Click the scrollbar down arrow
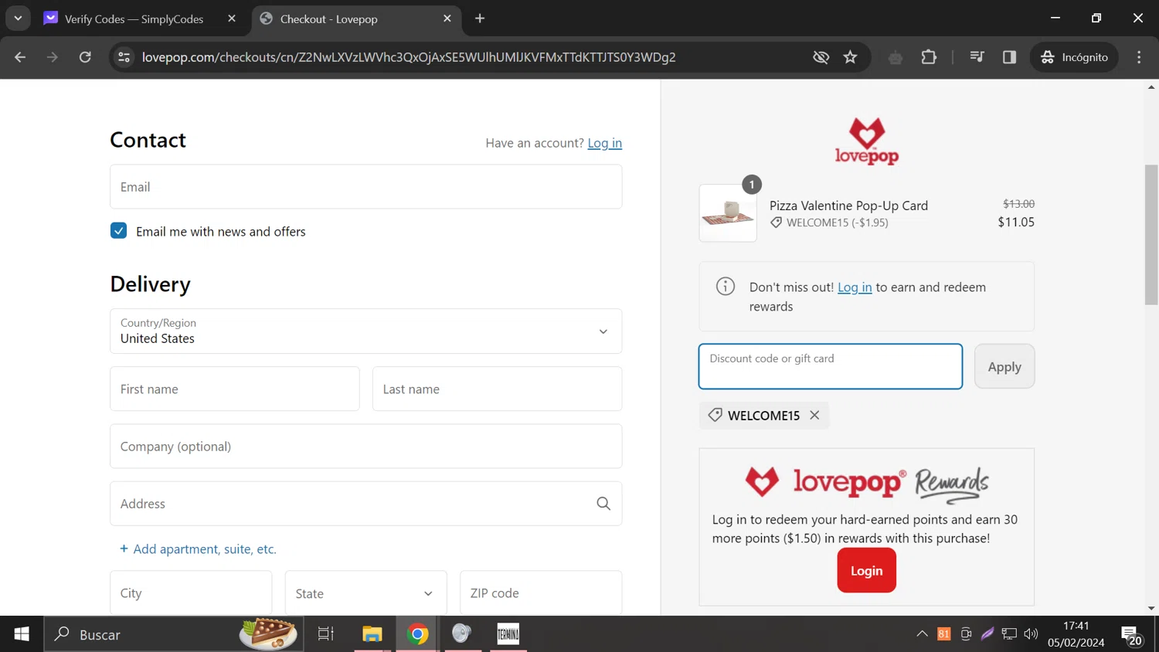Image resolution: width=1159 pixels, height=652 pixels. [1151, 609]
